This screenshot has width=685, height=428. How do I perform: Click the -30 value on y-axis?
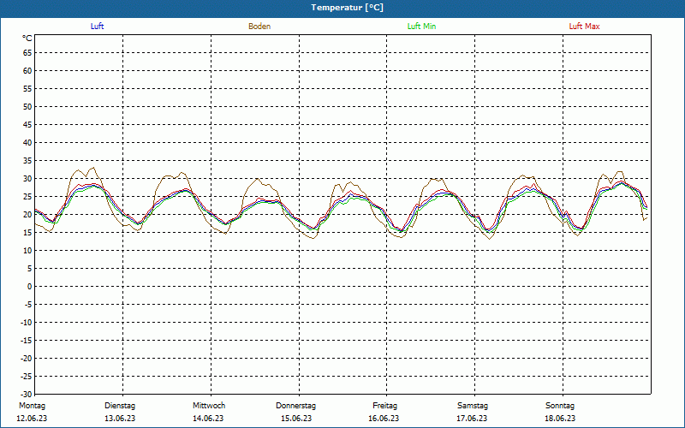click(27, 395)
